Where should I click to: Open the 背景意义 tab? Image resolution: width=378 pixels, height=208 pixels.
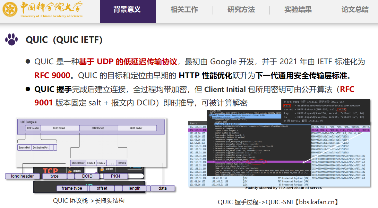[128, 11]
